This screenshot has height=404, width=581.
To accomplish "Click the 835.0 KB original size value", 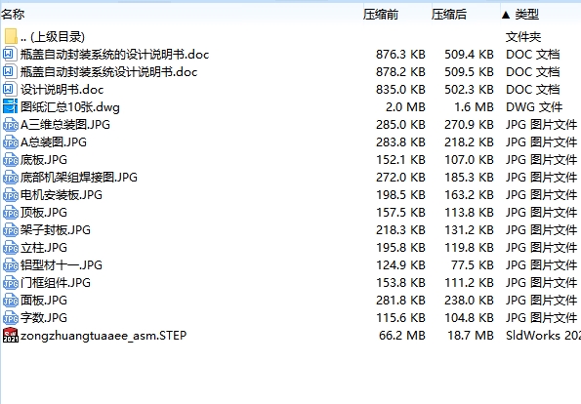I will tap(400, 90).
